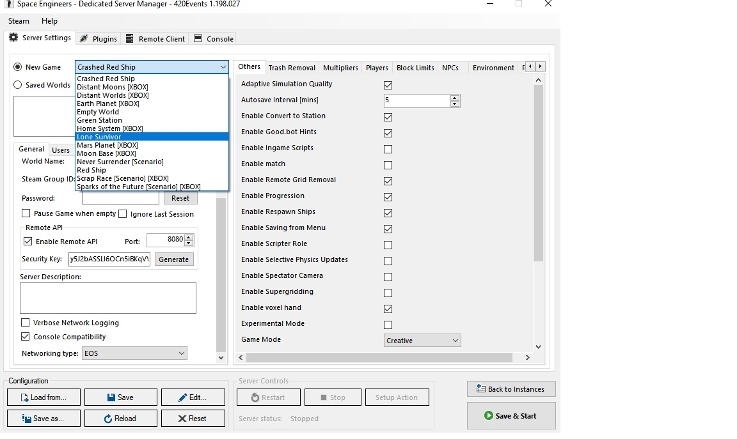Click the password Reset button
Viewport: 737px width, 439px height.
pyautogui.click(x=180, y=198)
